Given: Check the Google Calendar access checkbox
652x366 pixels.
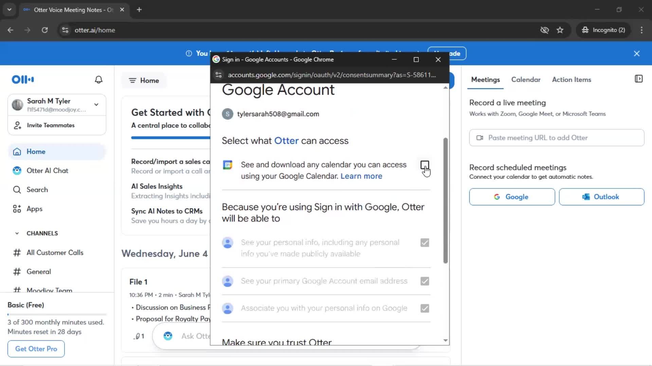Looking at the screenshot, I should coord(424,165).
